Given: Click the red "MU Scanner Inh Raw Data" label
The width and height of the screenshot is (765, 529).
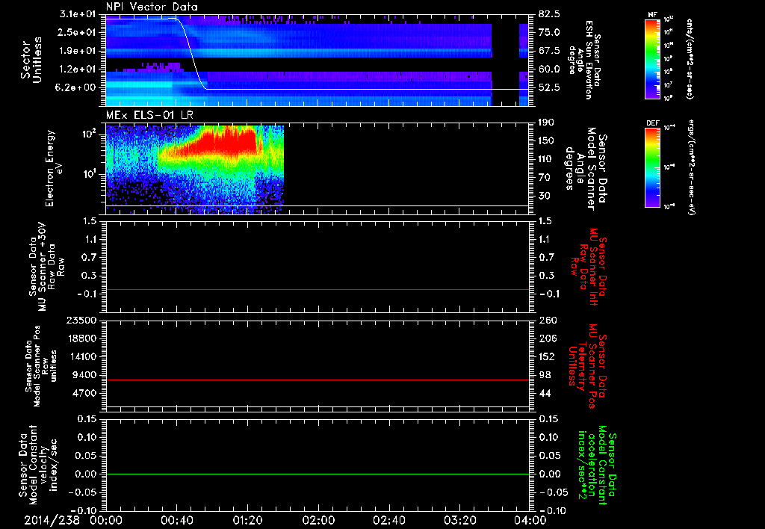Looking at the screenshot, I should [589, 267].
